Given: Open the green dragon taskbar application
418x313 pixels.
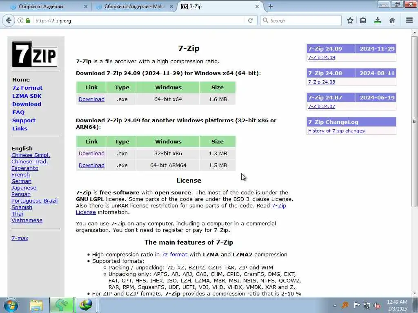Looking at the screenshot, I should point(61,305).
